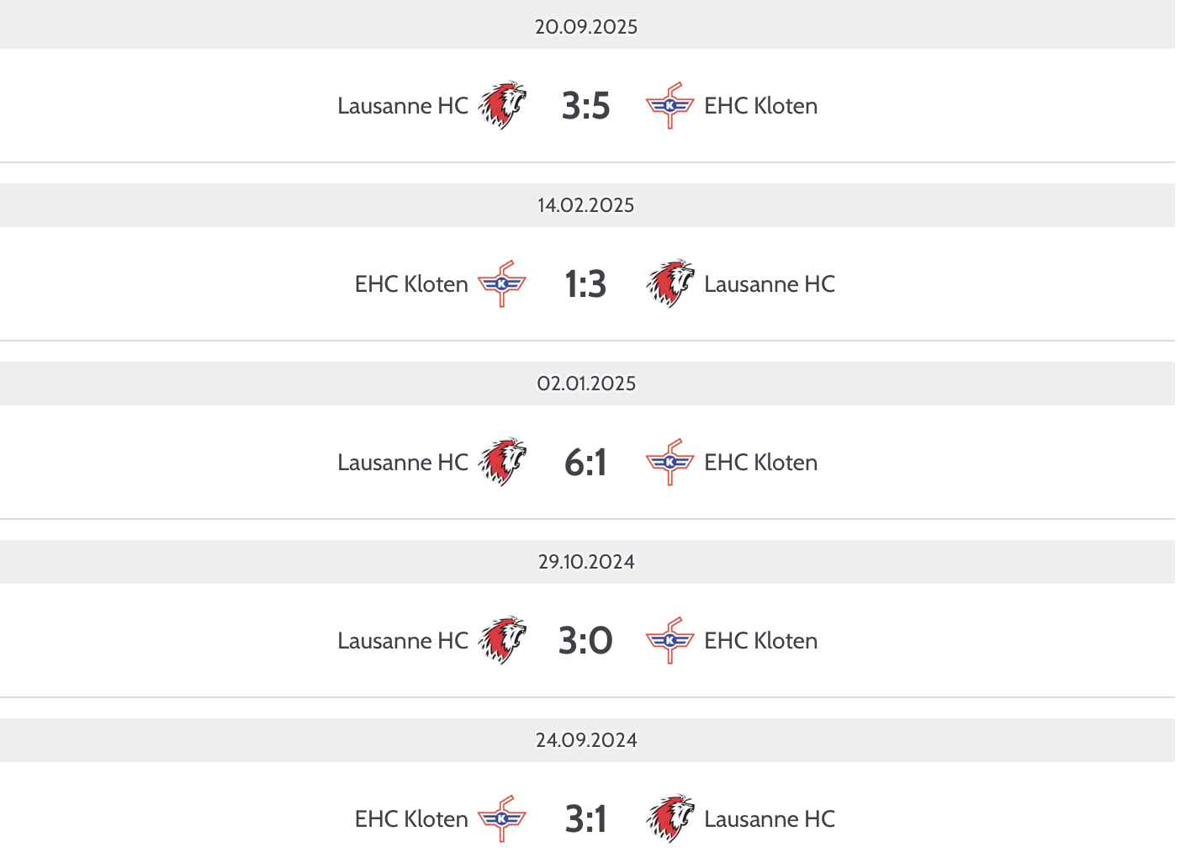Click Lausanne HC lion logo in 14.02.2025 match

(x=670, y=284)
